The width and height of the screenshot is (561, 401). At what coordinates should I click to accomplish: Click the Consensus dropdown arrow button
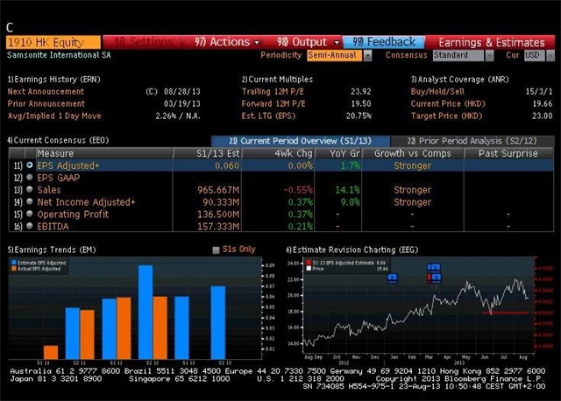pos(489,56)
